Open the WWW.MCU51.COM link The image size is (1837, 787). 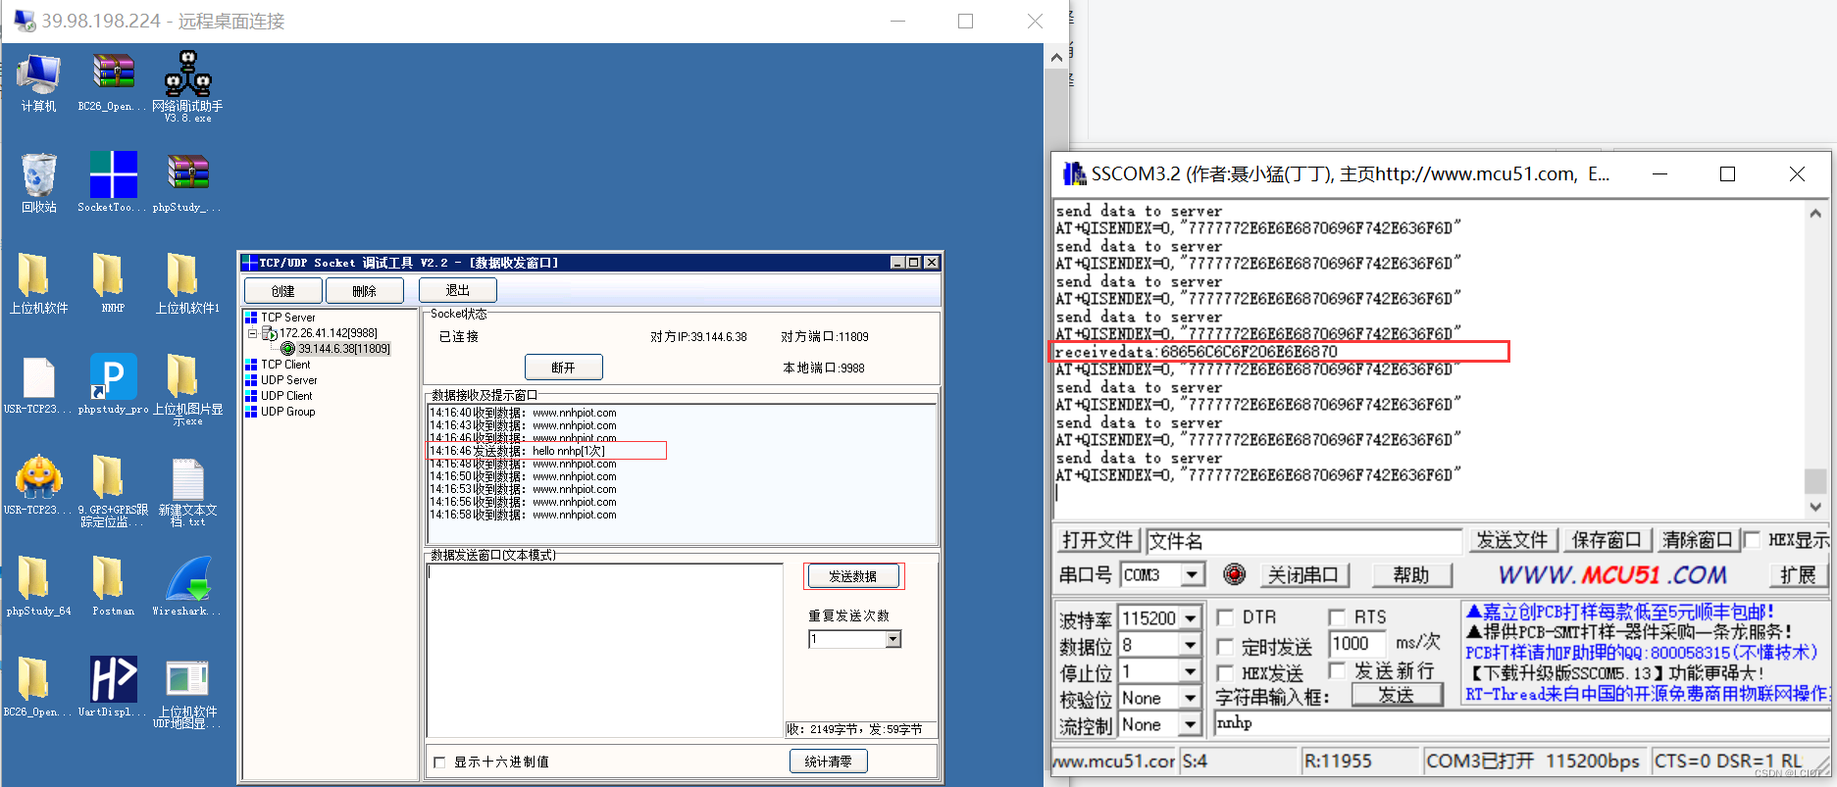tap(1611, 574)
